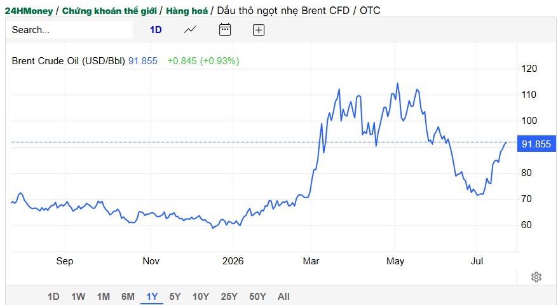This screenshot has height=305, width=558.
Task: Click the Nov time axis label
Action: (151, 261)
